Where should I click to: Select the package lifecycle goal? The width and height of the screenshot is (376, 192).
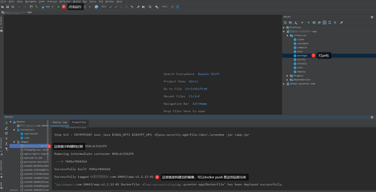tap(302, 55)
